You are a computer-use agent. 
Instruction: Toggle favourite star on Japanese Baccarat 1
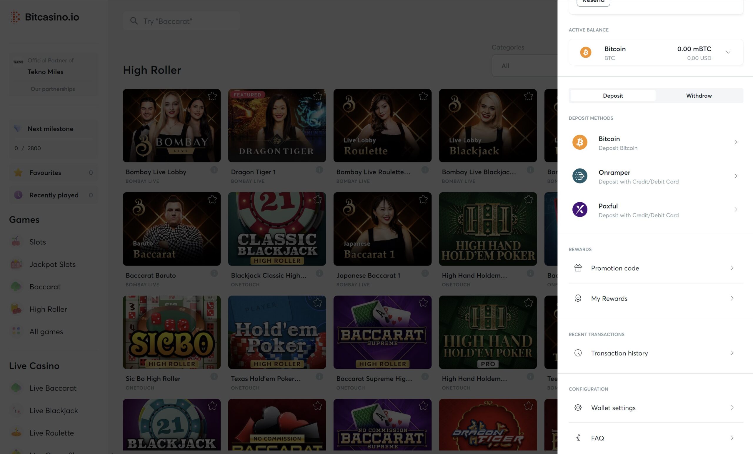point(423,199)
